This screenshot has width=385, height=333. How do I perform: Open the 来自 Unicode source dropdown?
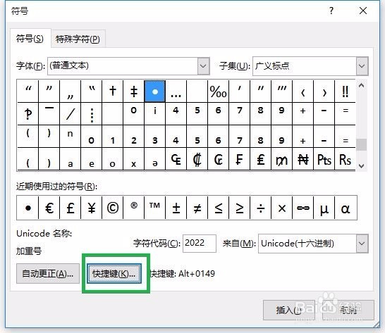(x=362, y=244)
